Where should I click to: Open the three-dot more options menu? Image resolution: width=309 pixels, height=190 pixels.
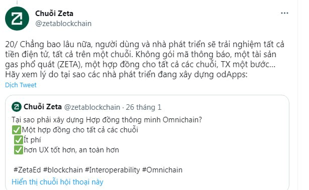(284, 13)
